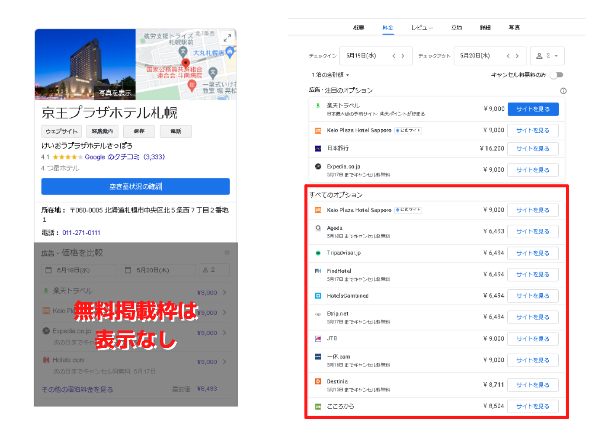Open the 1泊の合計額 dropdown
The width and height of the screenshot is (608, 426).
tap(330, 75)
